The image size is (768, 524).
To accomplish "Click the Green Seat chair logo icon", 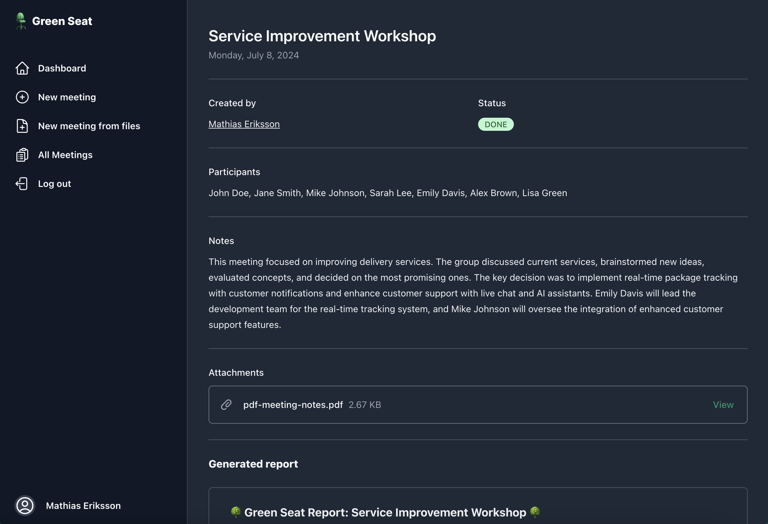I will coord(21,21).
